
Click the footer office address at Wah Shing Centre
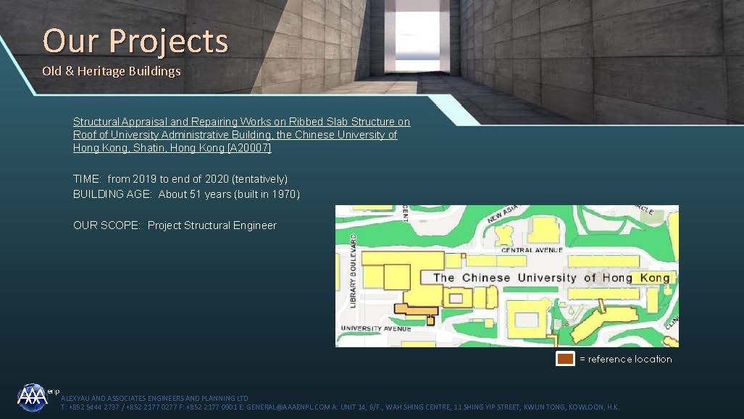point(478,407)
